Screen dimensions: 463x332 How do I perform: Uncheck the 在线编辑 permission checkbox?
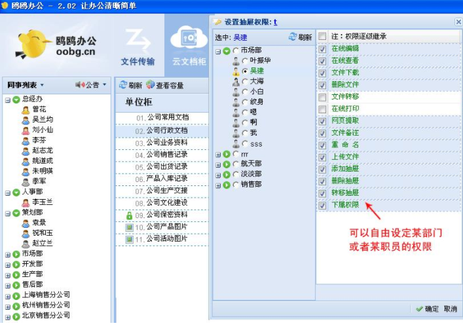(322, 49)
